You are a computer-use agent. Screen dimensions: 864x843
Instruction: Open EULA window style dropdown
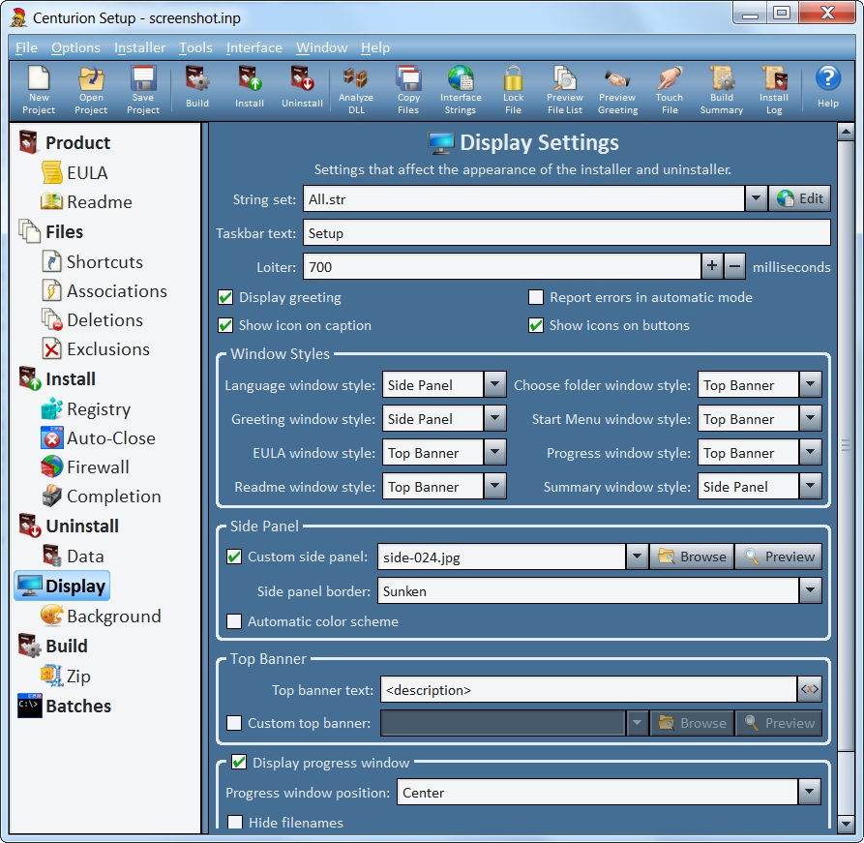pos(494,453)
